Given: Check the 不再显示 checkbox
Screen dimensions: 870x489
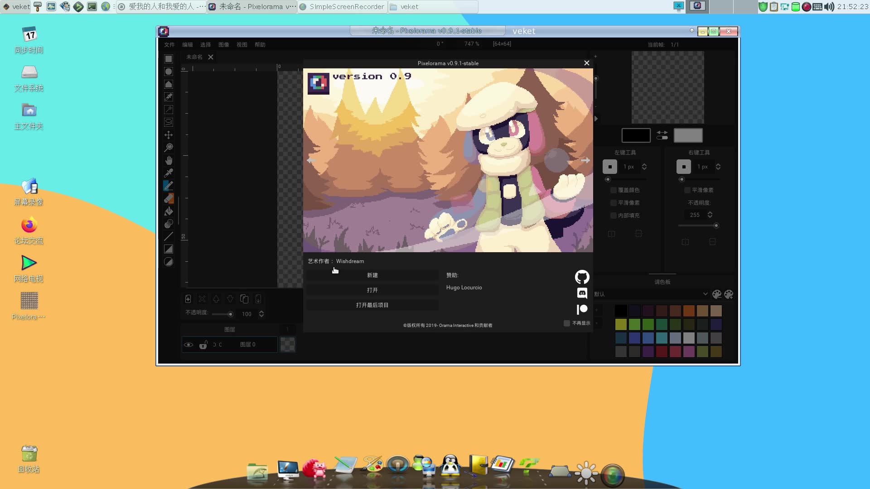Looking at the screenshot, I should [566, 323].
